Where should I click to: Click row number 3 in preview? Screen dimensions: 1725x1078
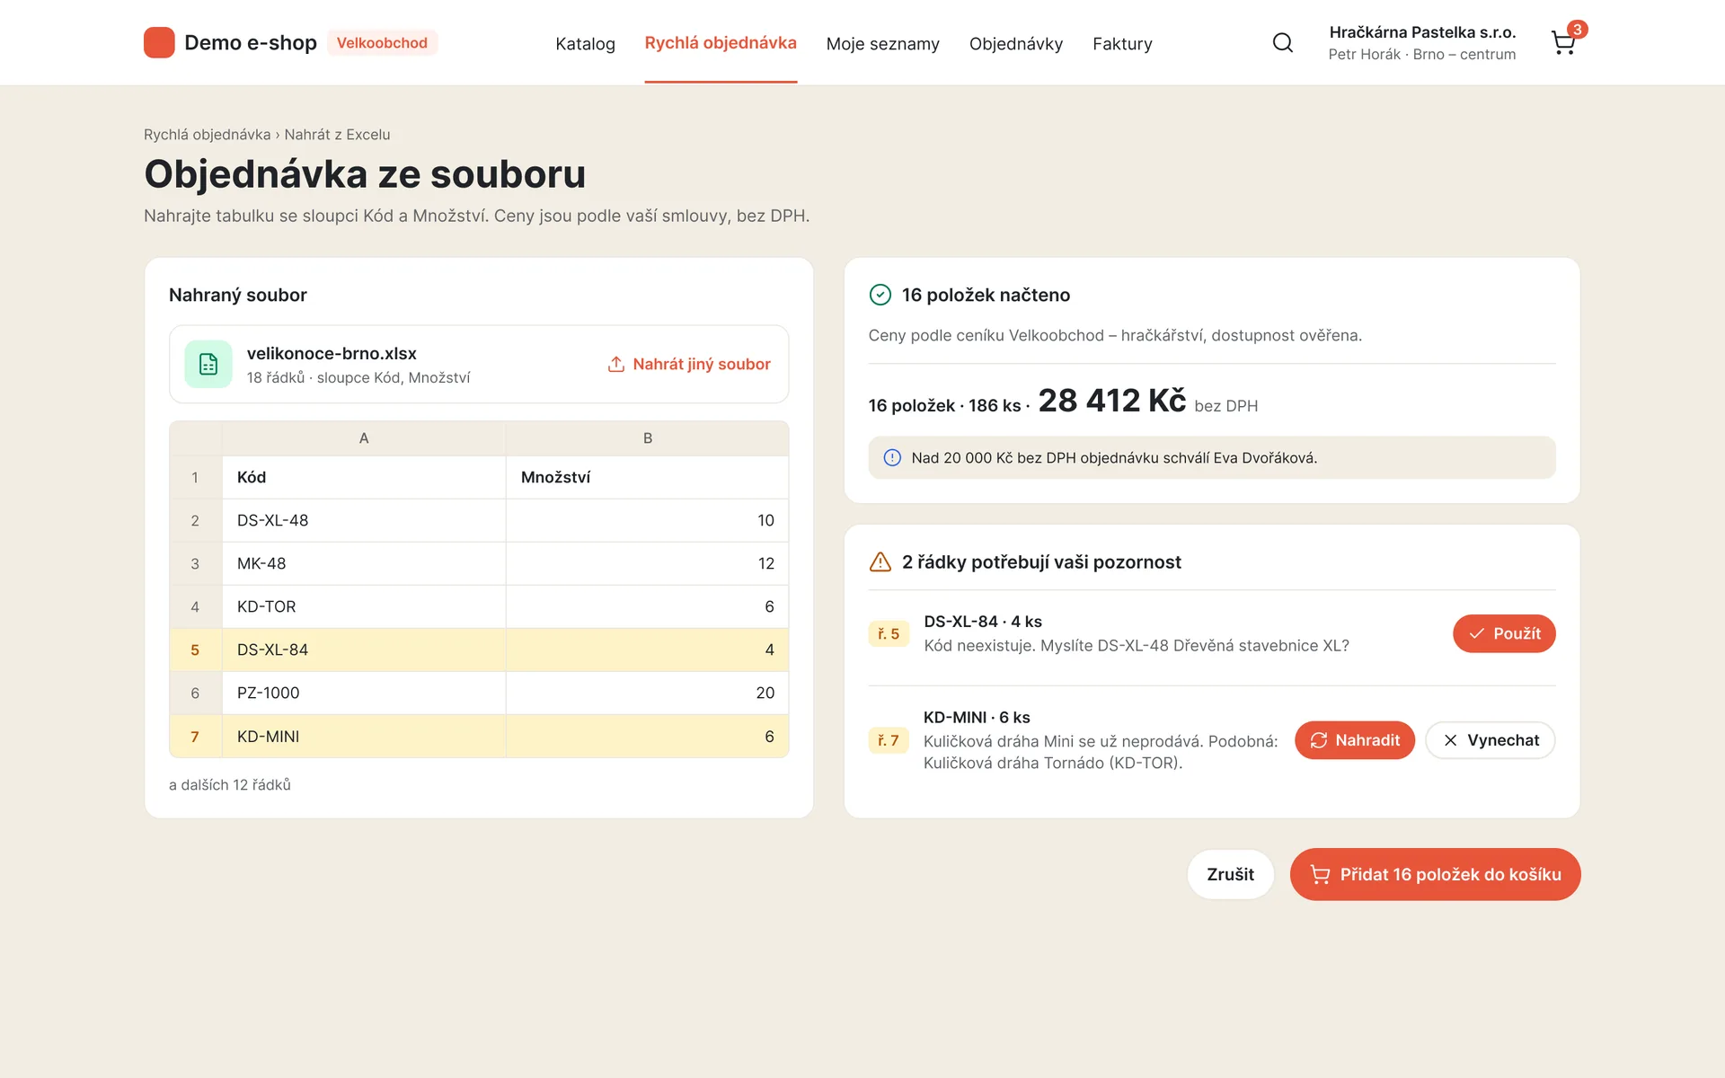[195, 564]
